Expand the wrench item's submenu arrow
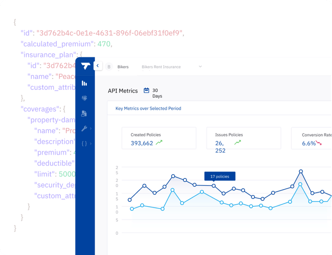Image resolution: width=332 pixels, height=255 pixels. tap(90, 129)
